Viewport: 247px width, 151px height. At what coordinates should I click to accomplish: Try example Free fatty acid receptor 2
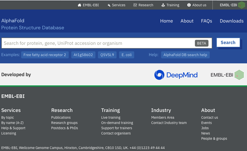[x=45, y=55]
